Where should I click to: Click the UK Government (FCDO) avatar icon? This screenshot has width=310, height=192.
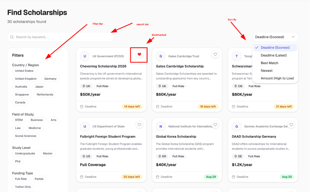[x=85, y=56]
